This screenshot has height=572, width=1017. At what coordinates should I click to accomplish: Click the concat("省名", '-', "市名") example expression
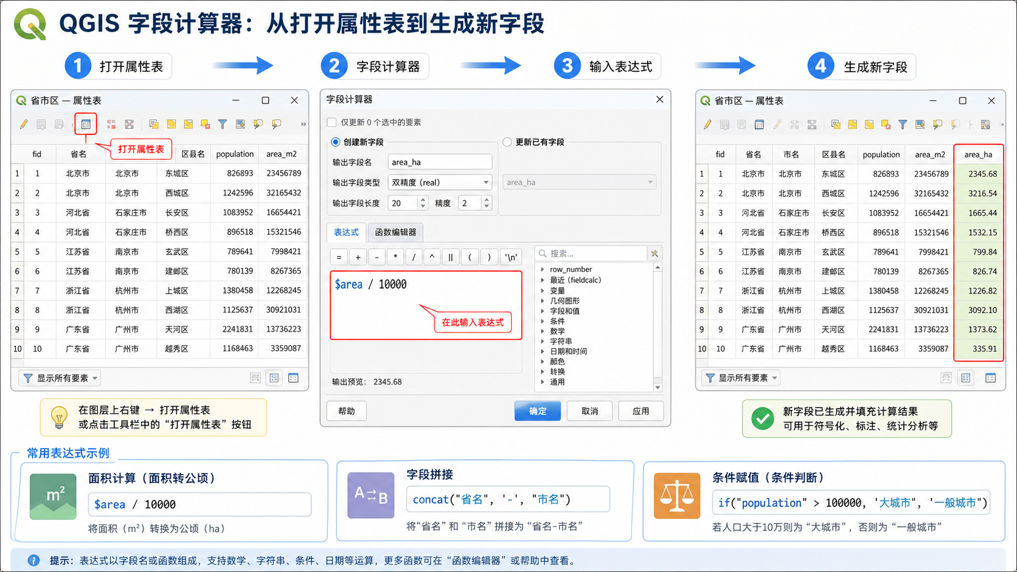pos(508,500)
